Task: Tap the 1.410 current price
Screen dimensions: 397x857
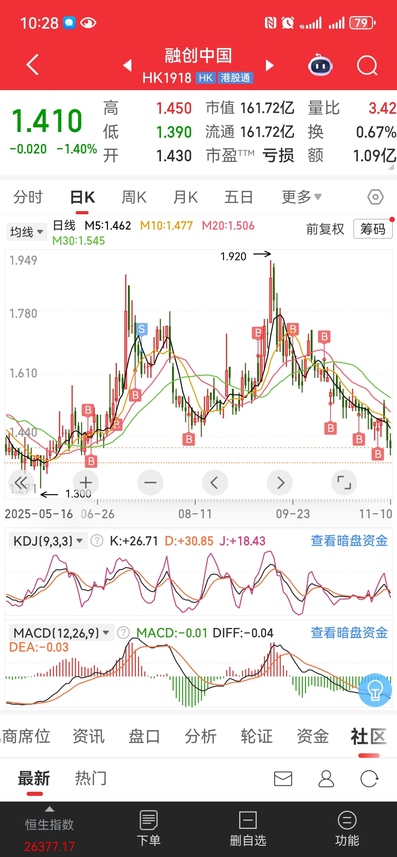Action: [47, 121]
